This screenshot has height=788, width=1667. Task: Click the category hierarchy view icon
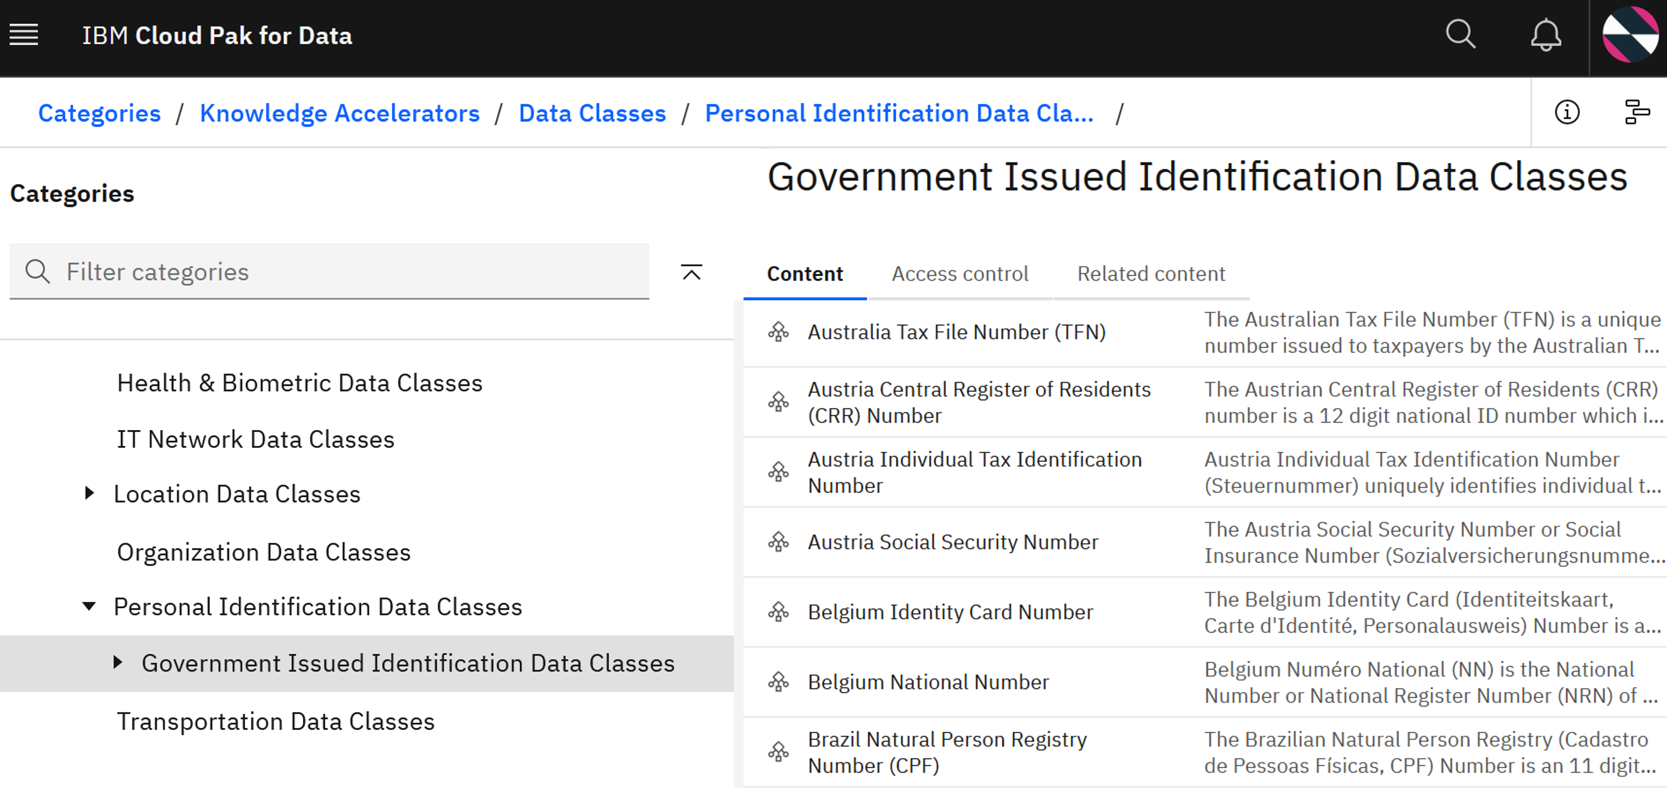[x=1637, y=113]
